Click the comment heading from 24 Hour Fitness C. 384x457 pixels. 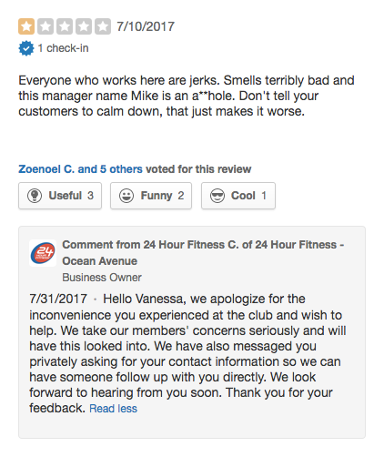pos(203,252)
